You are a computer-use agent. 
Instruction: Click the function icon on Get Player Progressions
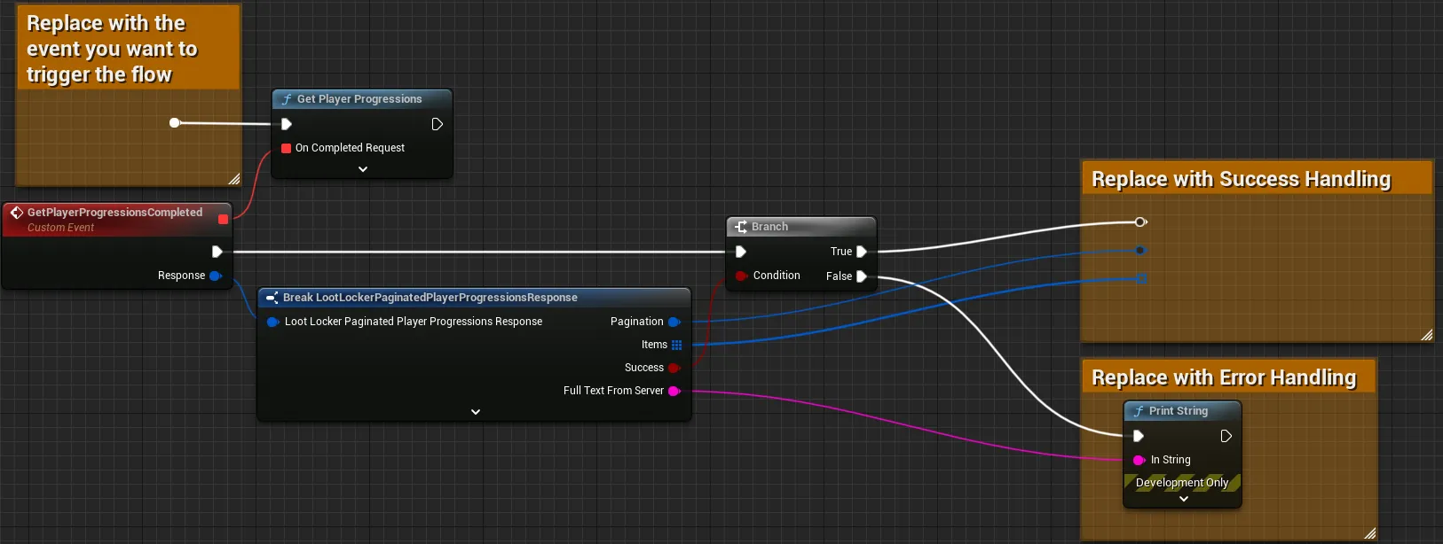pos(286,99)
